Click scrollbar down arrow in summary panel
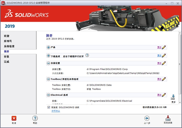The image size is (182, 128). tap(180, 102)
